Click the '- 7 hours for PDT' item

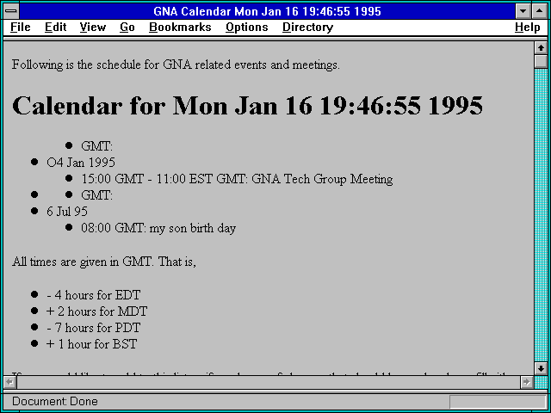click(x=94, y=328)
